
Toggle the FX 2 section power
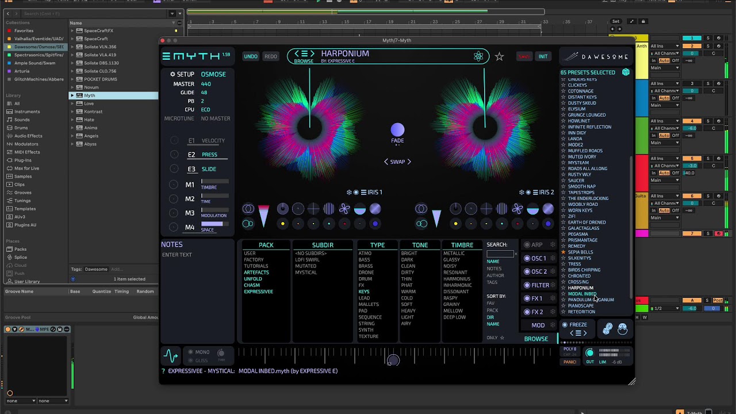[527, 312]
